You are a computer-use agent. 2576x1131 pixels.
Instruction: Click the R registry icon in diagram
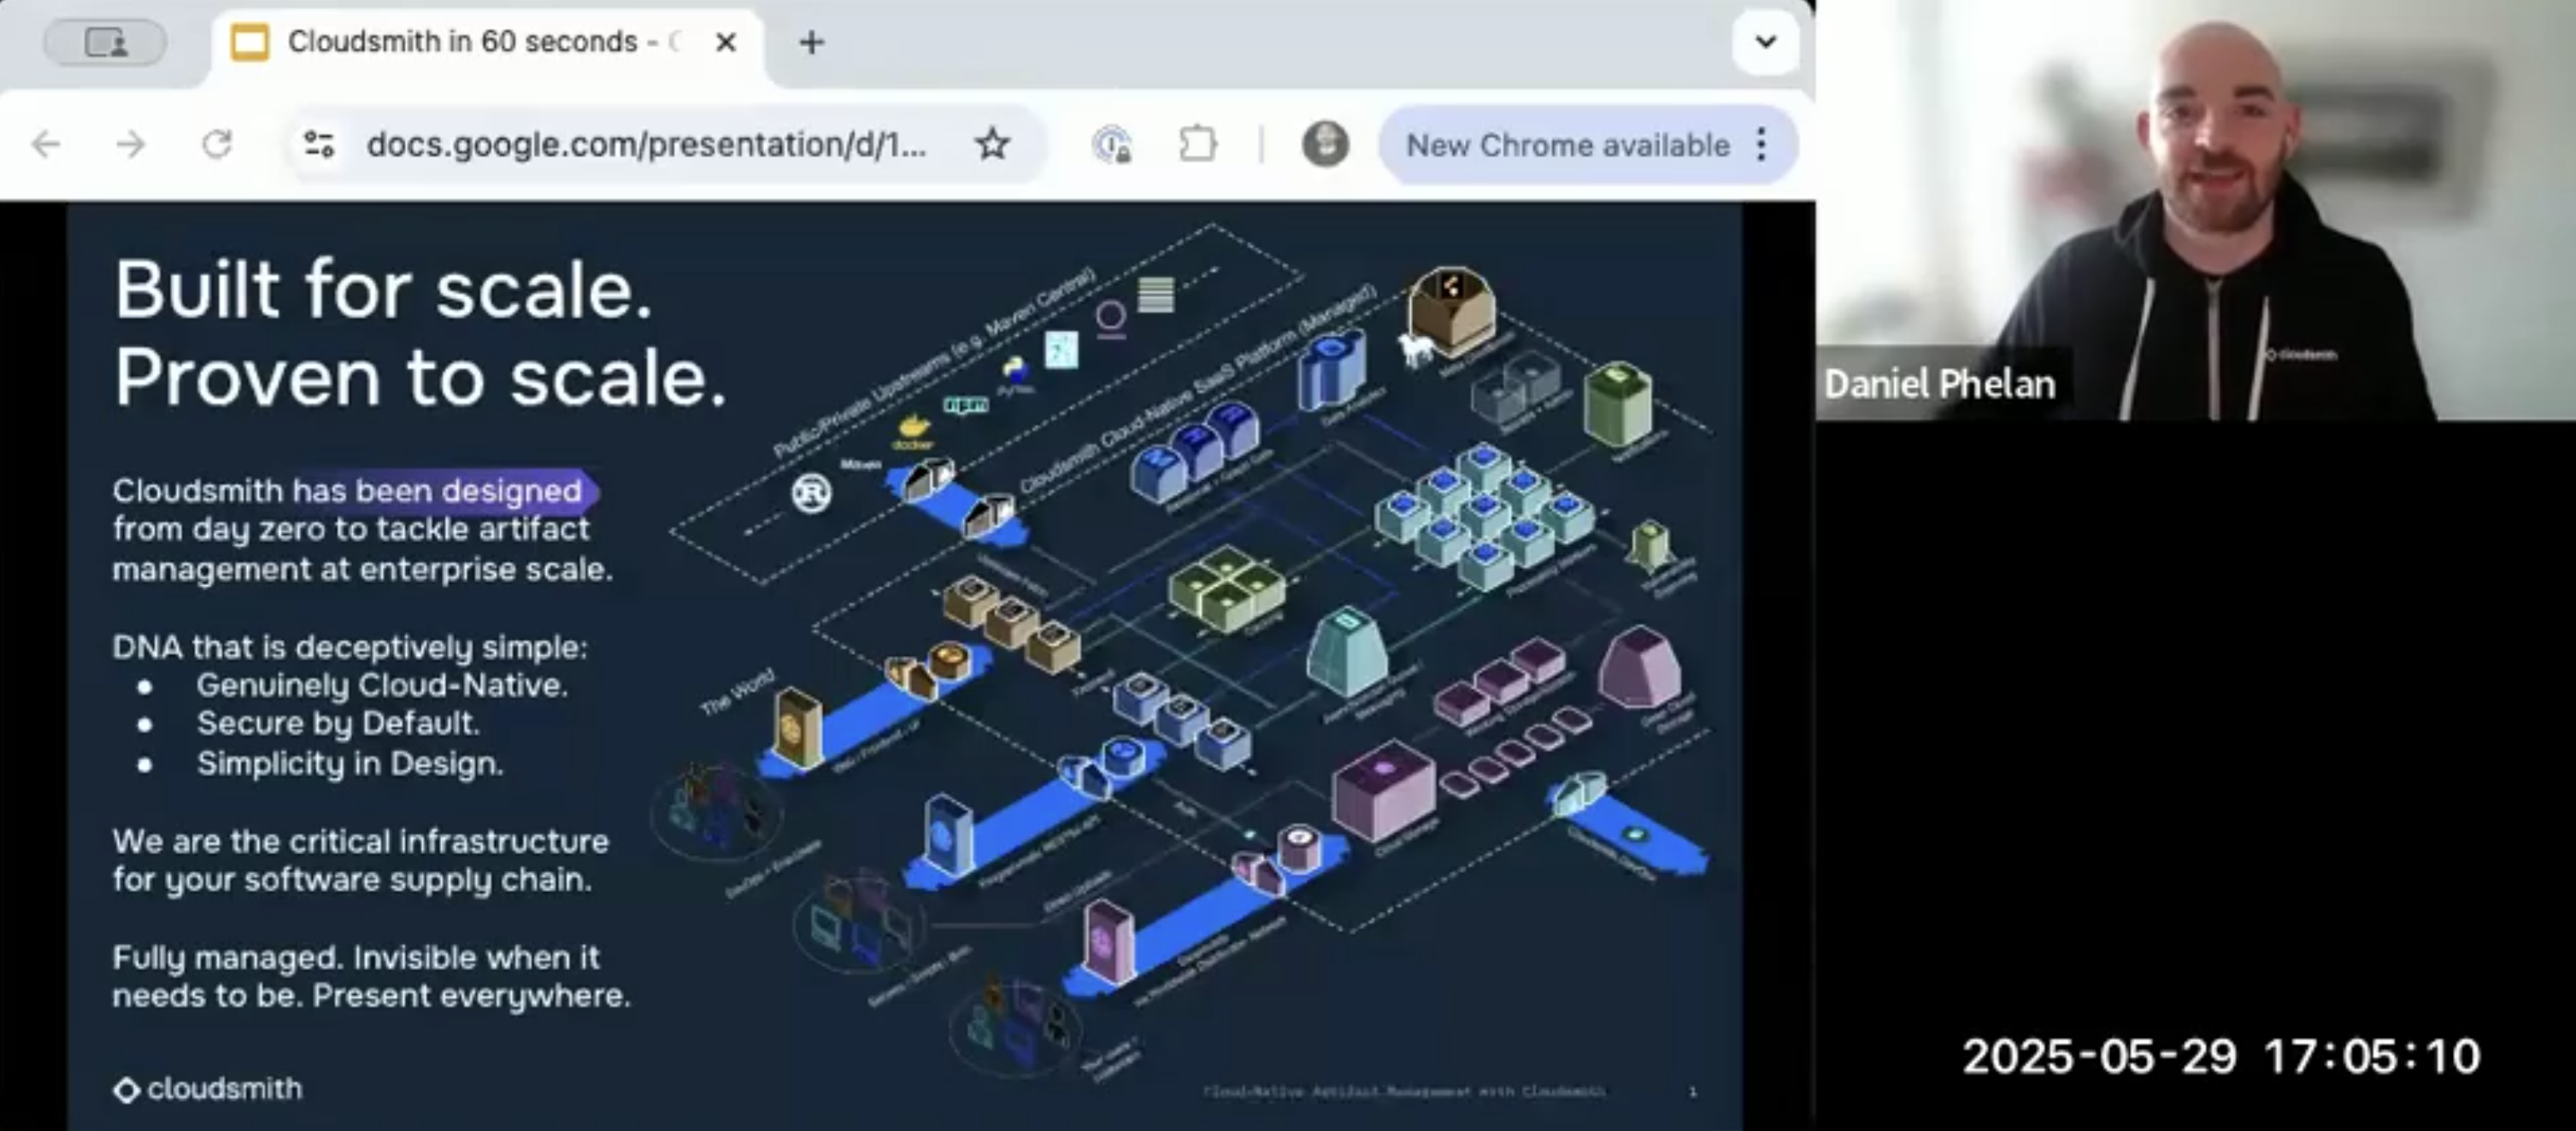811,493
